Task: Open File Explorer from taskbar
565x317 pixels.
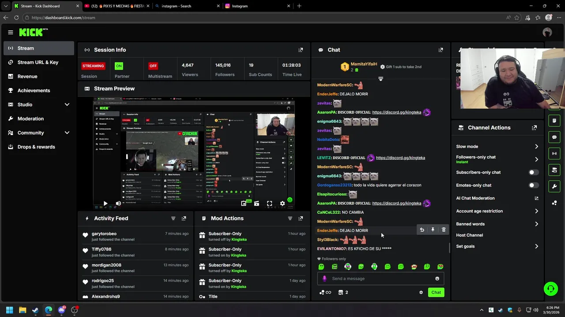Action: (x=23, y=310)
